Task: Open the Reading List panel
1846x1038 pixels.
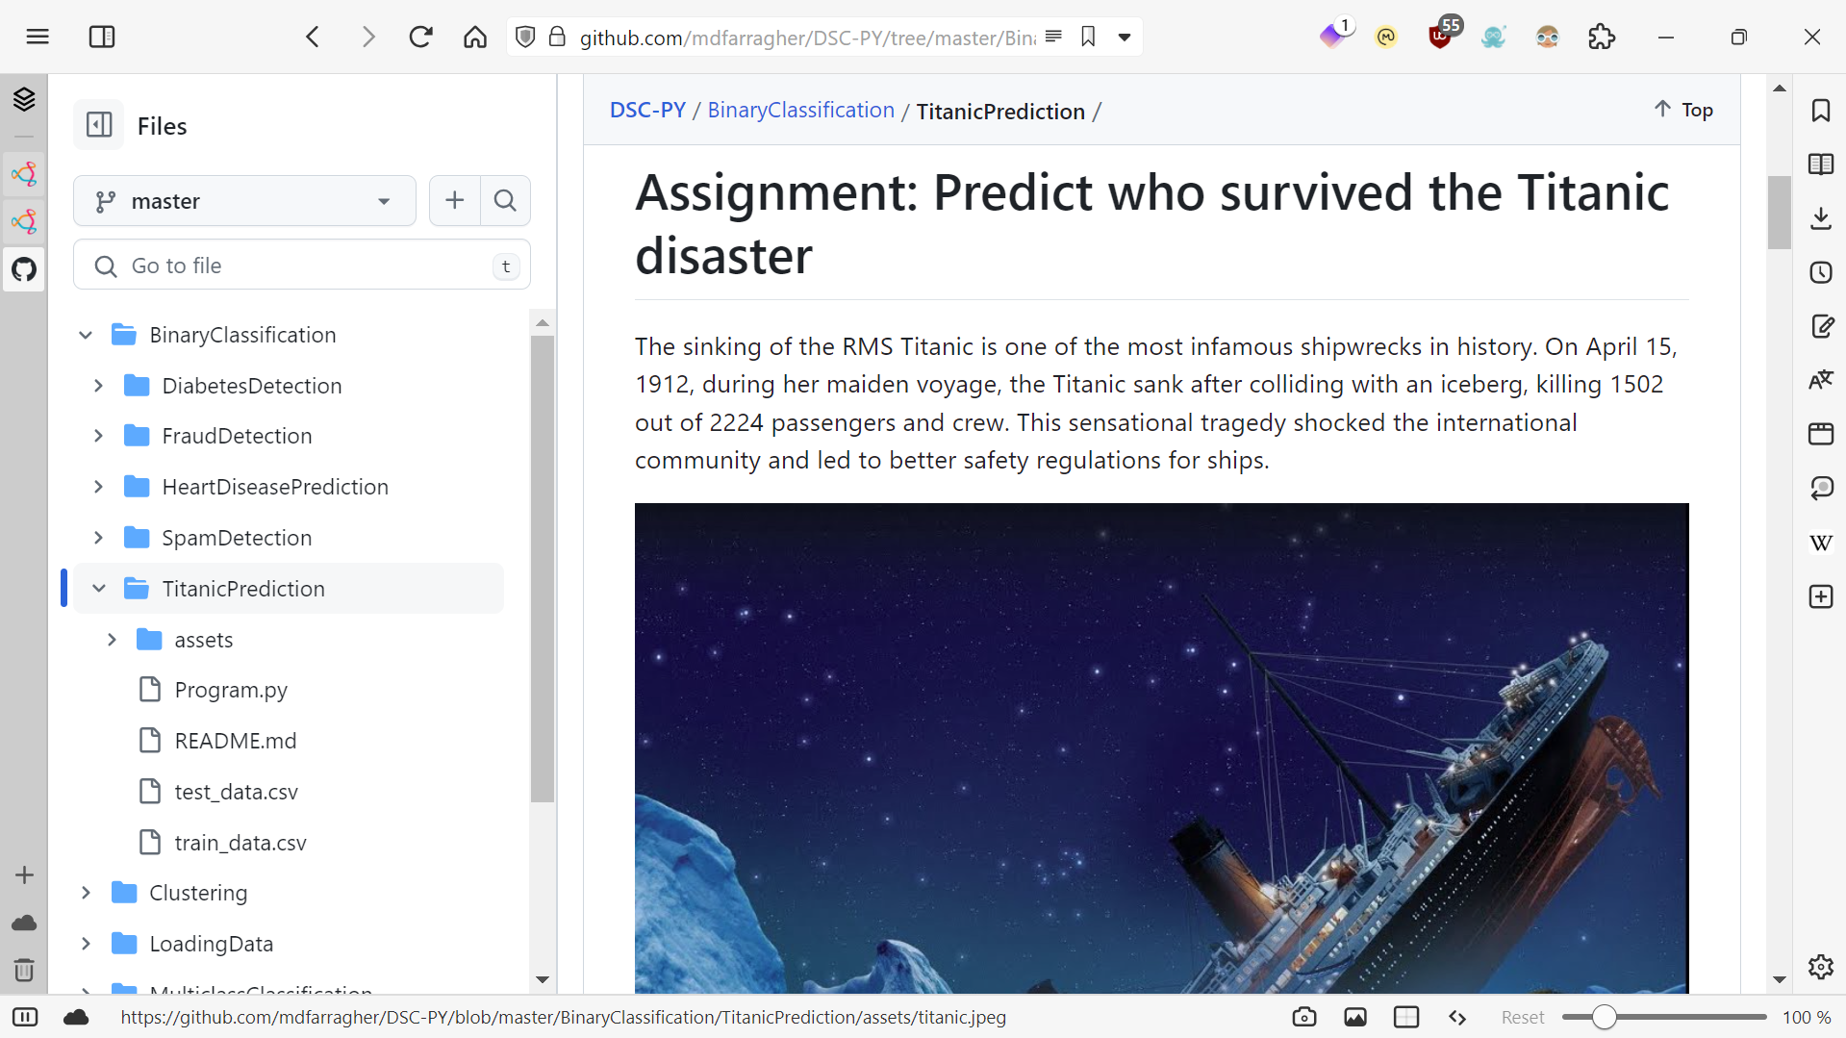Action: click(x=1821, y=164)
